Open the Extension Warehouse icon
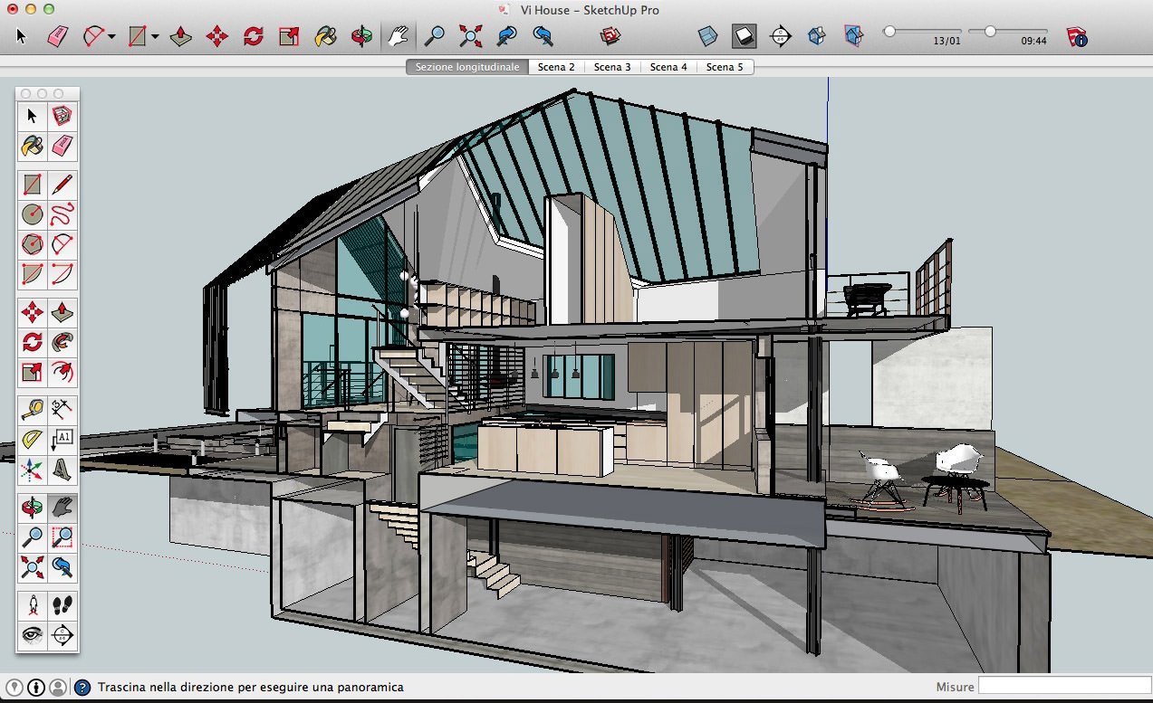The height and width of the screenshot is (703, 1153). coord(611,36)
